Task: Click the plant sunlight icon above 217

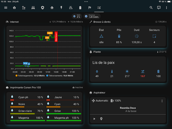Action: tap(127, 71)
